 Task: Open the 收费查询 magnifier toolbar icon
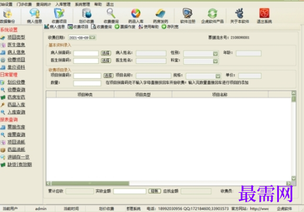[111, 16]
